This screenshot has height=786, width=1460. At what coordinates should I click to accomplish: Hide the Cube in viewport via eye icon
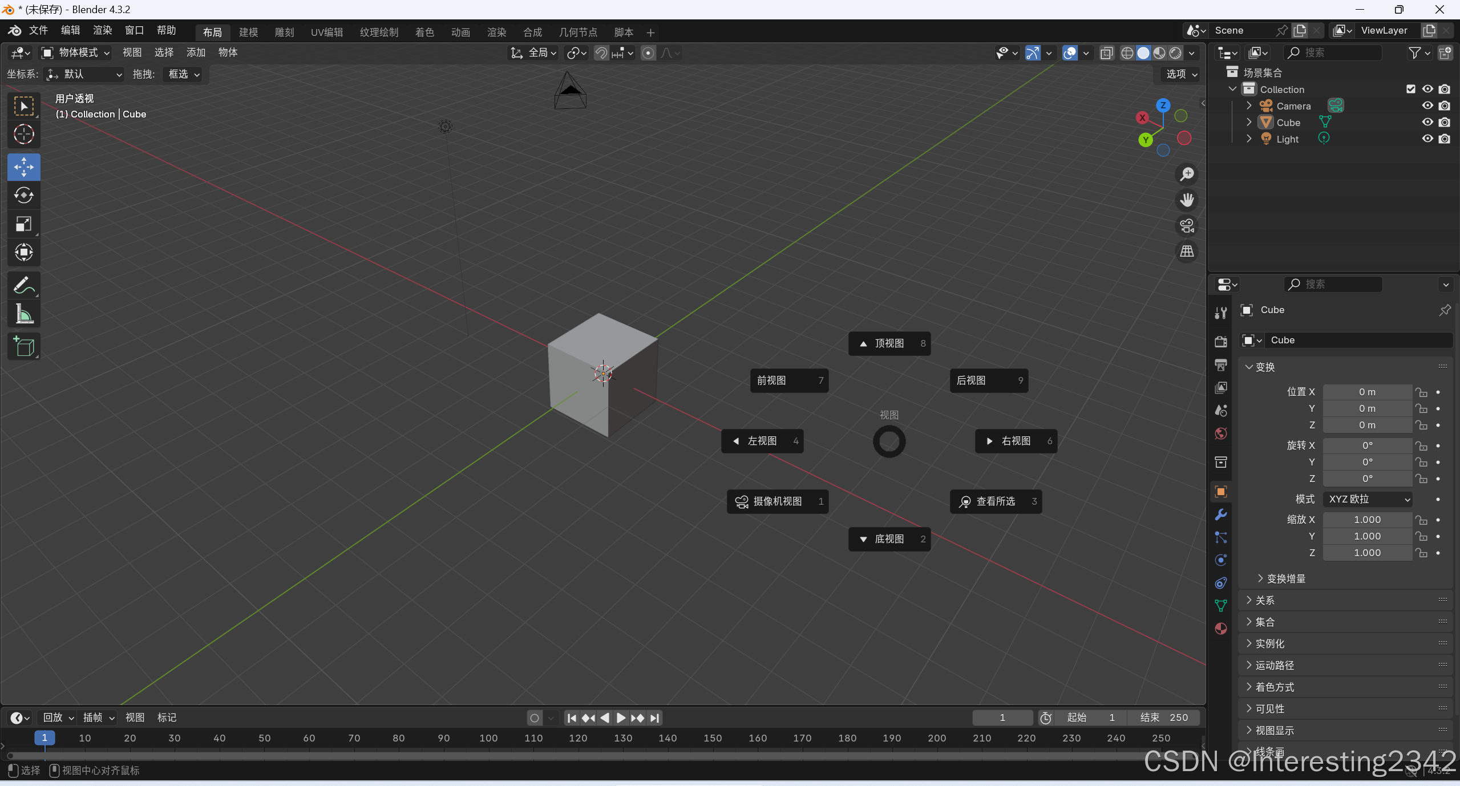coord(1427,122)
